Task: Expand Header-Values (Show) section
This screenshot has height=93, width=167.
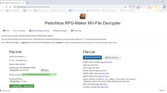Action: [17, 64]
